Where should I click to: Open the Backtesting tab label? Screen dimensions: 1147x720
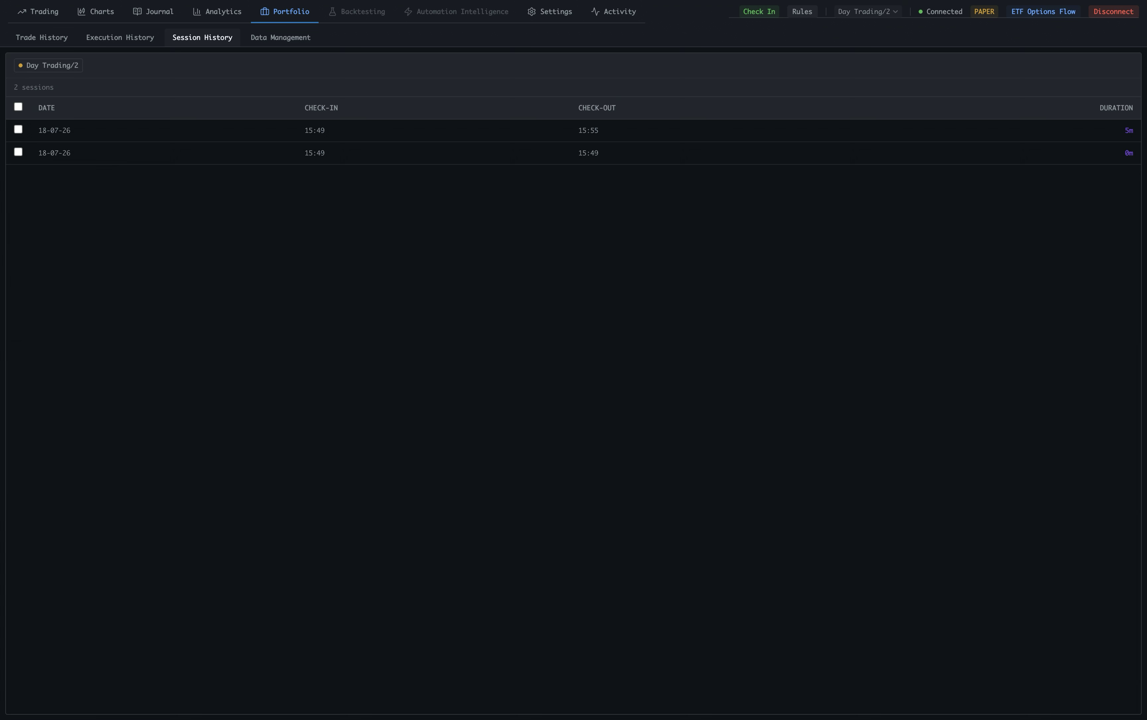pyautogui.click(x=363, y=11)
